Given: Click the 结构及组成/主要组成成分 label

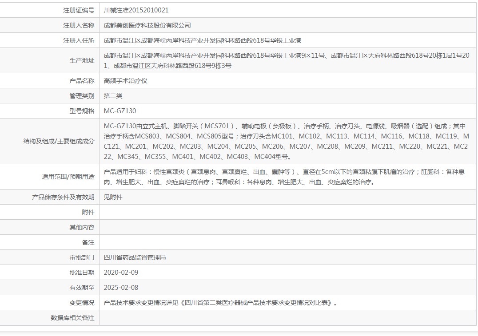Looking at the screenshot, I should pyautogui.click(x=59, y=141).
